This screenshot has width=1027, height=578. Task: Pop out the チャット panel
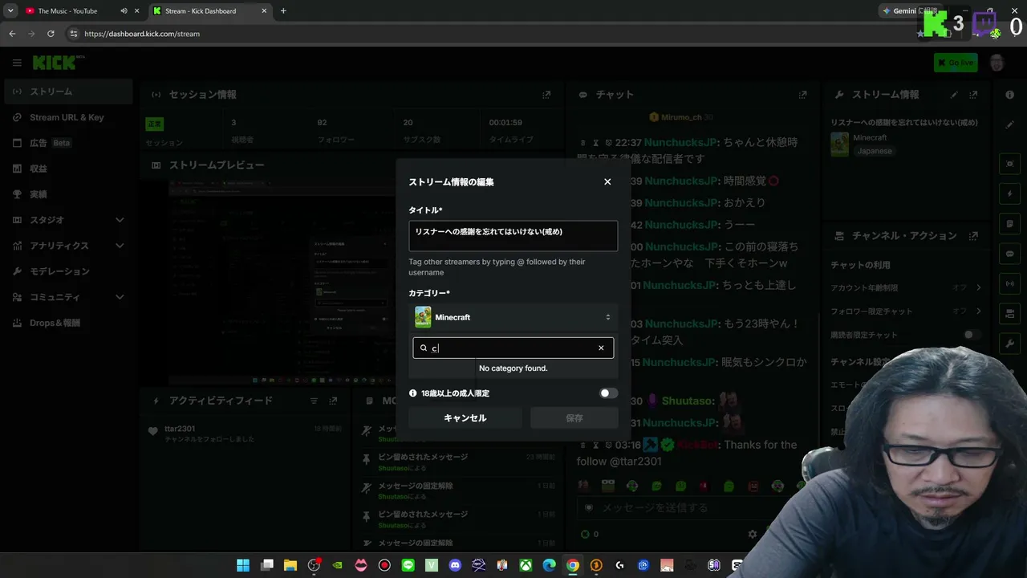pyautogui.click(x=802, y=95)
